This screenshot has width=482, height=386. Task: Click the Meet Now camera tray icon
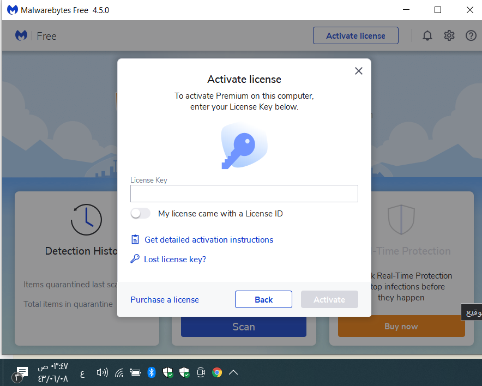click(201, 373)
